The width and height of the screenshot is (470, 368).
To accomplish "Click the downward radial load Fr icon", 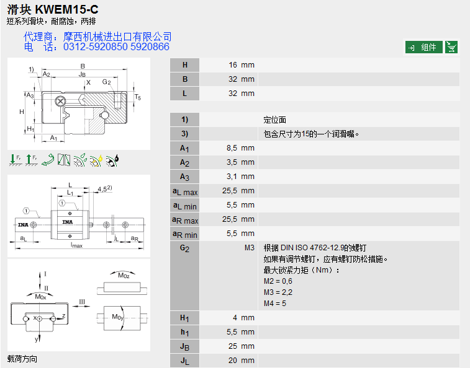I will point(15,160).
